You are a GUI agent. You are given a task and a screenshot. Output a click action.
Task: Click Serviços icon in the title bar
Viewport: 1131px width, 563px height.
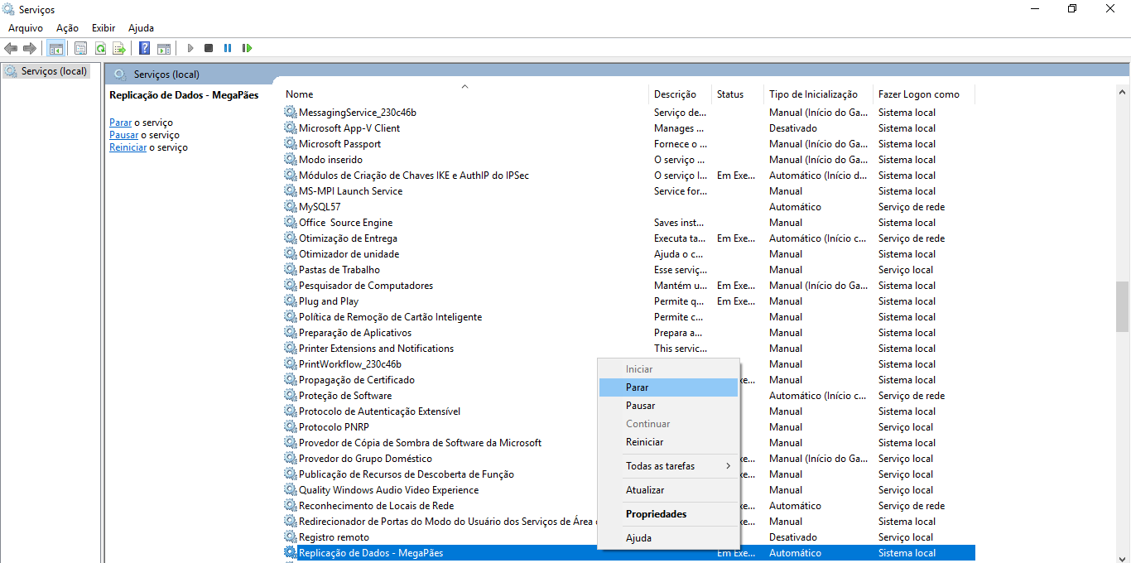click(x=9, y=9)
